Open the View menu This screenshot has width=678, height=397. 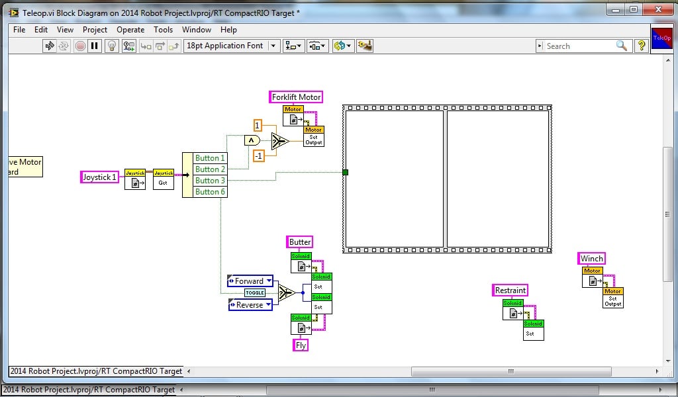66,30
